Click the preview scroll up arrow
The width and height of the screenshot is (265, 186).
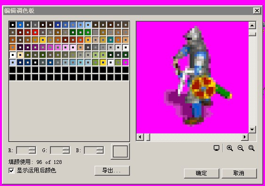[x=252, y=25]
